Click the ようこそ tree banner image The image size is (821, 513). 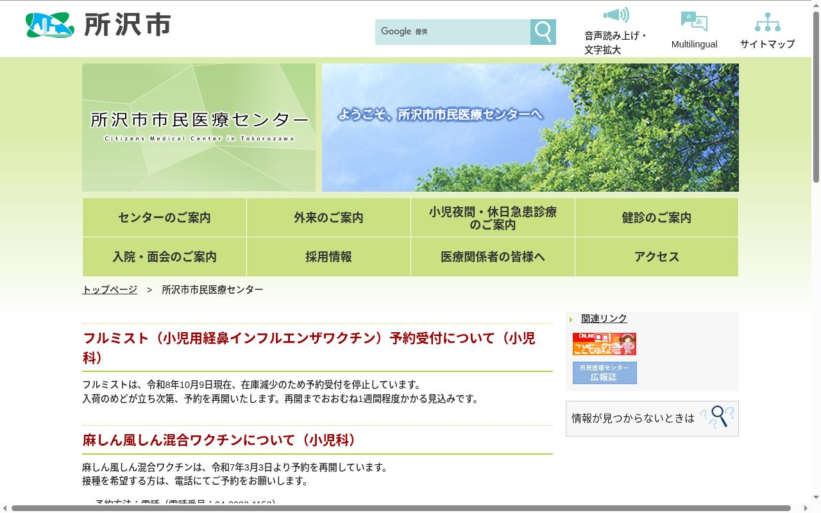(530, 128)
